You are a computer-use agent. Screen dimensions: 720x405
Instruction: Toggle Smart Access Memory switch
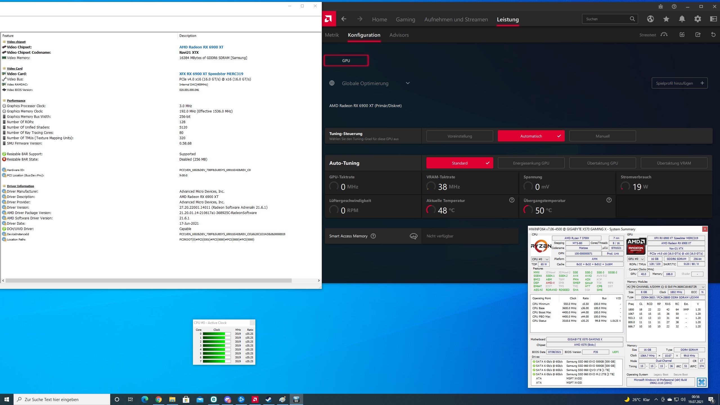[x=413, y=236]
